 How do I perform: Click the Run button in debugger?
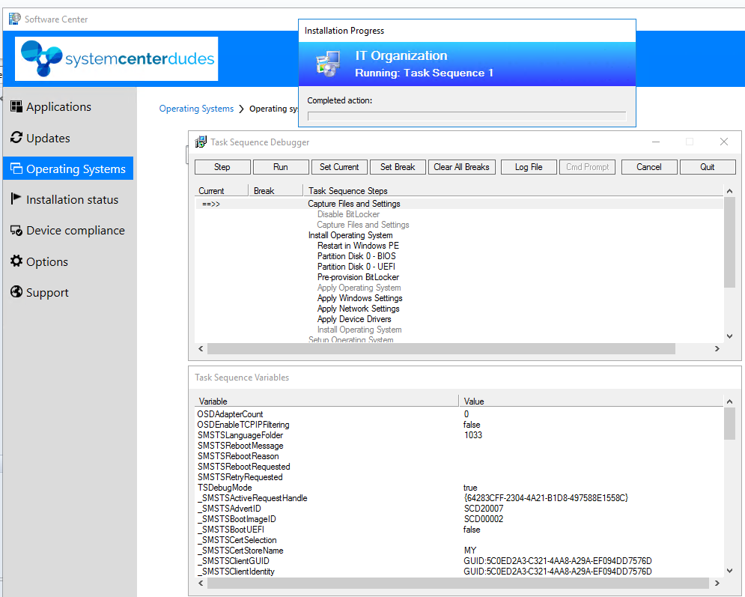tap(281, 167)
